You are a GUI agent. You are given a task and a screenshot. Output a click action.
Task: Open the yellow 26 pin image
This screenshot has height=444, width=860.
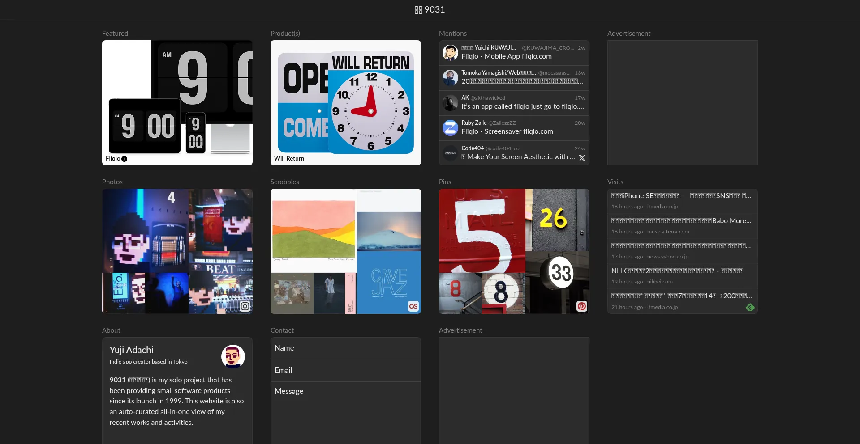tap(557, 220)
